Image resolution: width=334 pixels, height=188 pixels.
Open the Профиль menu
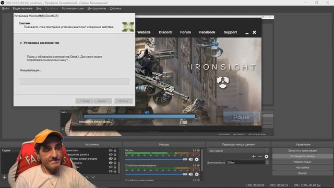52,8
